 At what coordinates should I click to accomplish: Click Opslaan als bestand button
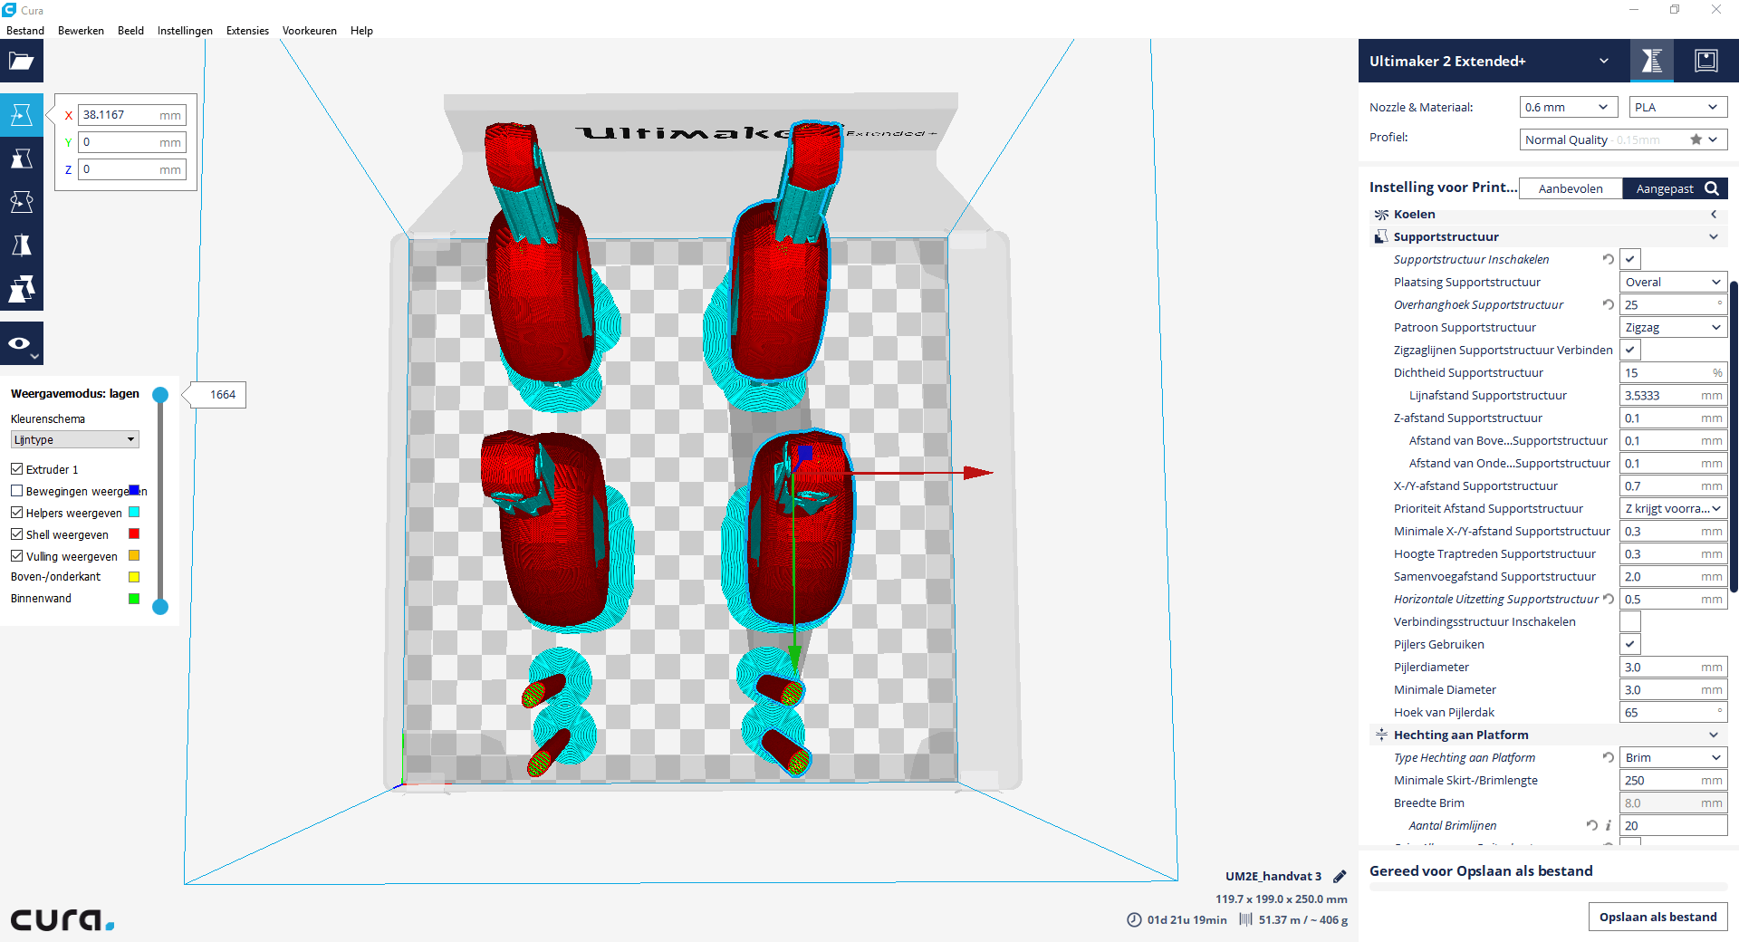[1657, 917]
